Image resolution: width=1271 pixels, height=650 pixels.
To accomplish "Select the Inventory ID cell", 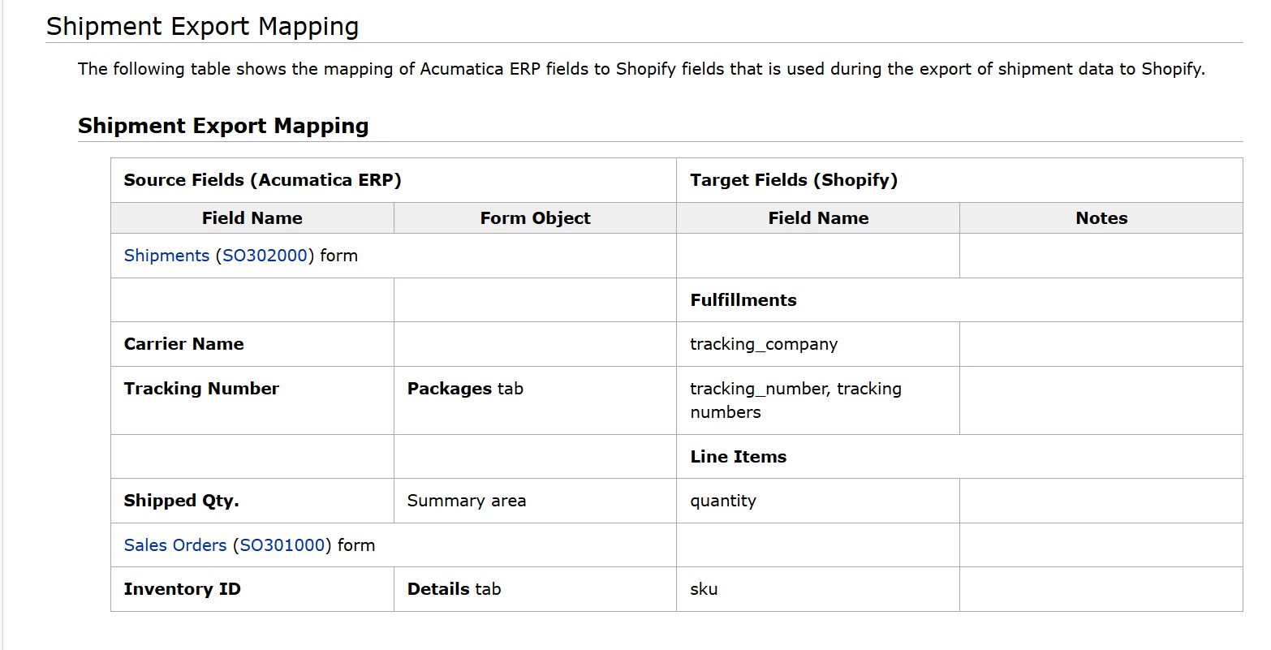I will [183, 589].
